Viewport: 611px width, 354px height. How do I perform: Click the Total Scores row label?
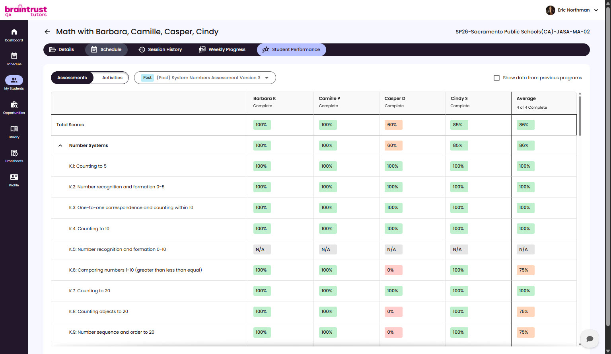click(70, 125)
